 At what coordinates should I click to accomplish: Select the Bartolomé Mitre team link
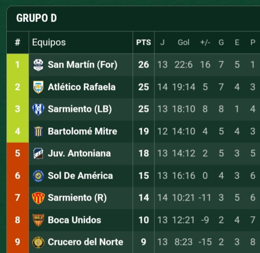82,131
